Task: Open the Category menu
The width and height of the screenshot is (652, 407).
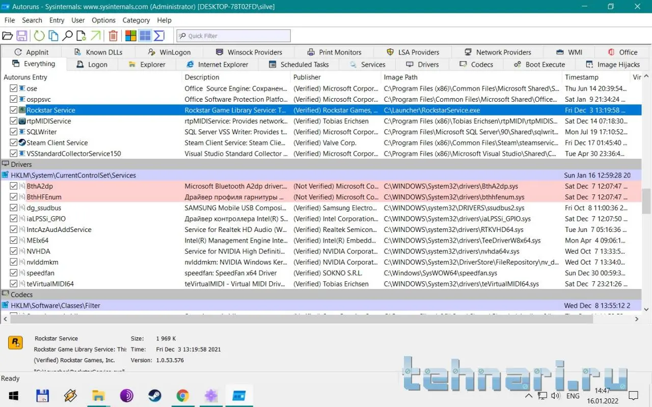Action: click(136, 20)
